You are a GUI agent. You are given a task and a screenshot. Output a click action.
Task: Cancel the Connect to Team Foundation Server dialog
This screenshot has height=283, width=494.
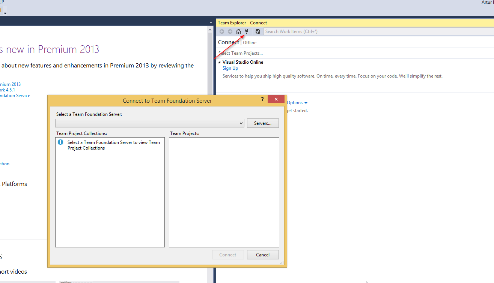point(263,255)
